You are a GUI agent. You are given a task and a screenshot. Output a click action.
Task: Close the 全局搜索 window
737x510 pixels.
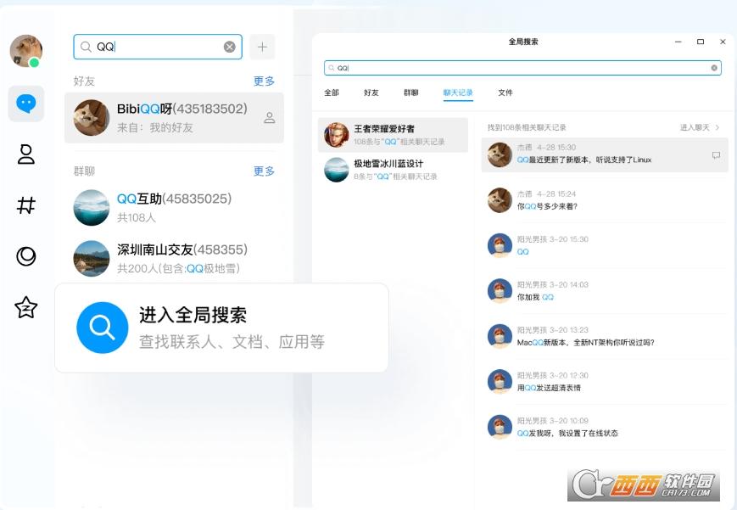pyautogui.click(x=723, y=42)
